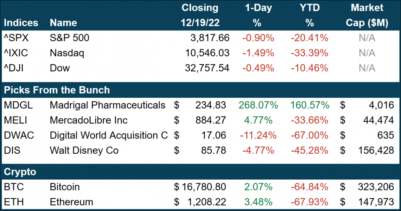Select the MDGL ticker cell
This screenshot has width=401, height=211.
point(19,105)
